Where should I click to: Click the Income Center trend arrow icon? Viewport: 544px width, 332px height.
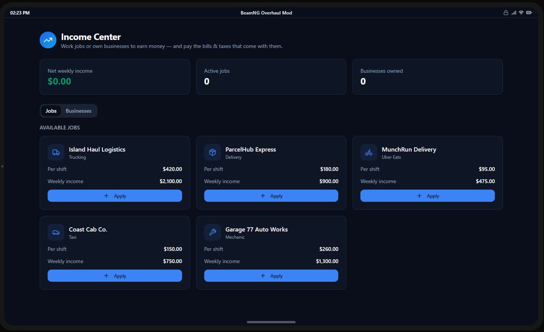click(48, 40)
